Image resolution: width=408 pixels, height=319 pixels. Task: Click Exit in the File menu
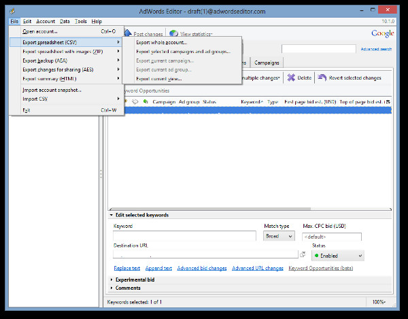coord(67,110)
